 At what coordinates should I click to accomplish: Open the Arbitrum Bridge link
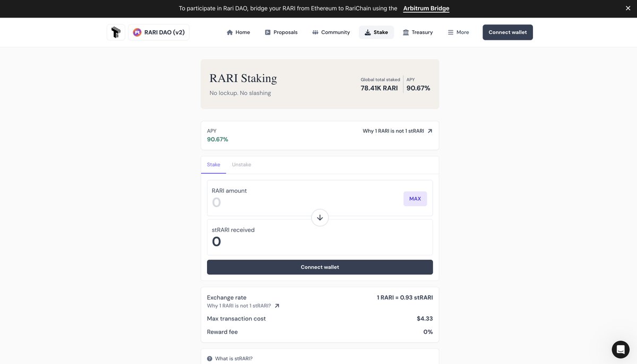[x=426, y=8]
